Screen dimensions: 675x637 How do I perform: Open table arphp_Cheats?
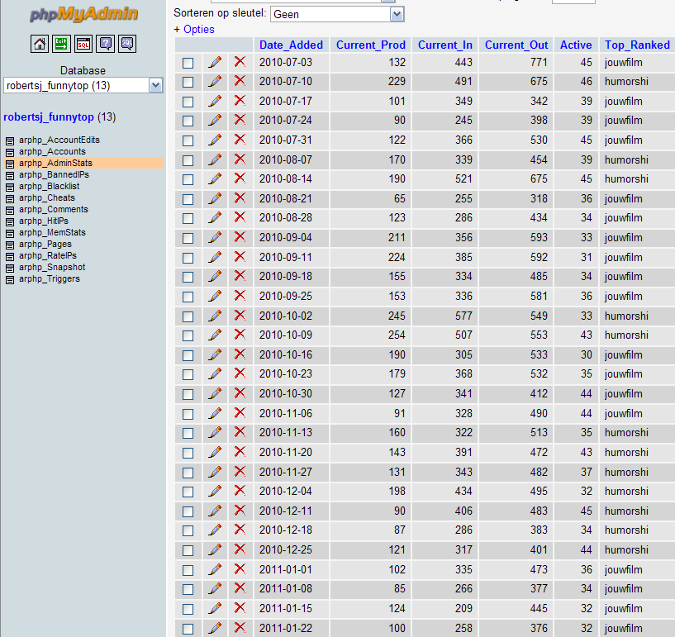(x=47, y=198)
